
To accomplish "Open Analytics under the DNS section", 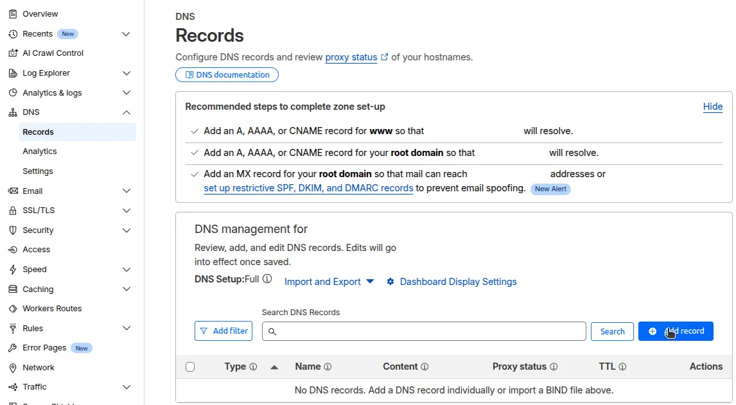I will tap(39, 151).
